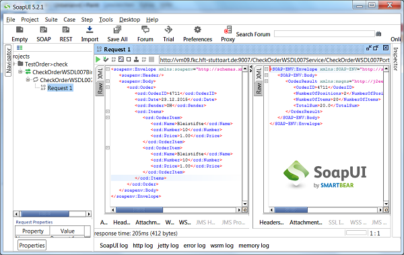
Task: Submit request with green play arrow
Action: click(x=98, y=59)
